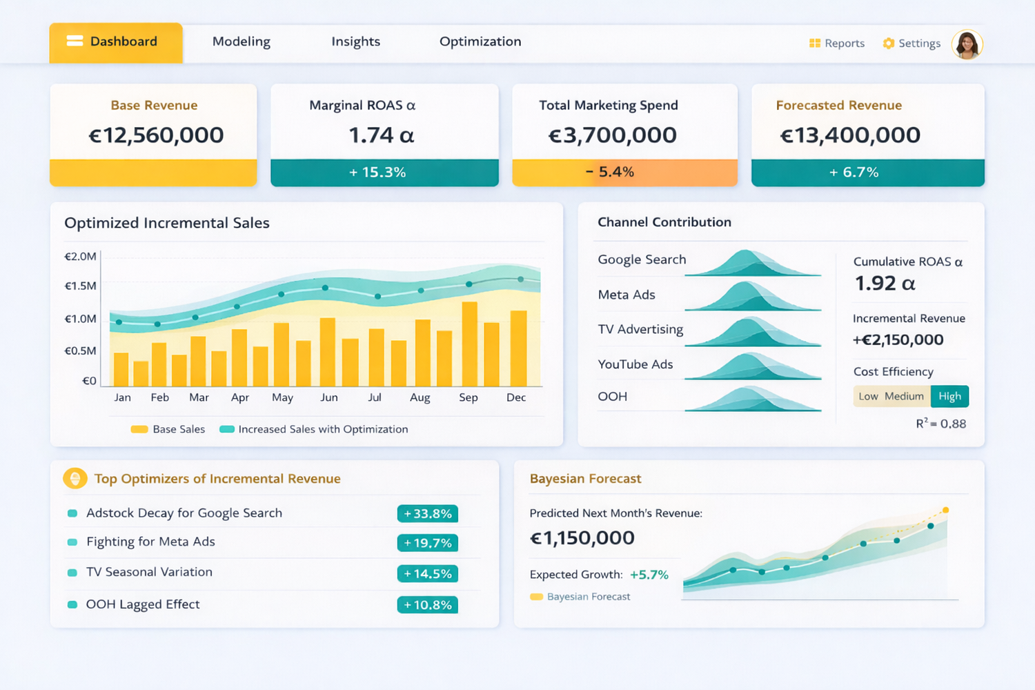Click the Dashboard tab icon

75,41
